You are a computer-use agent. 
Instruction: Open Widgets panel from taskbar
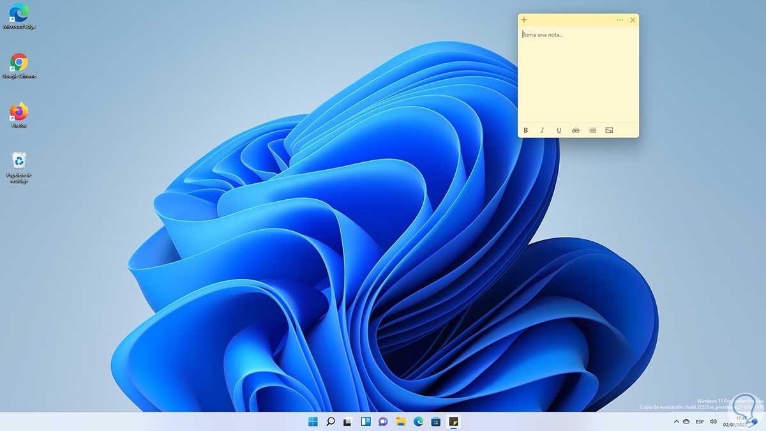[366, 421]
